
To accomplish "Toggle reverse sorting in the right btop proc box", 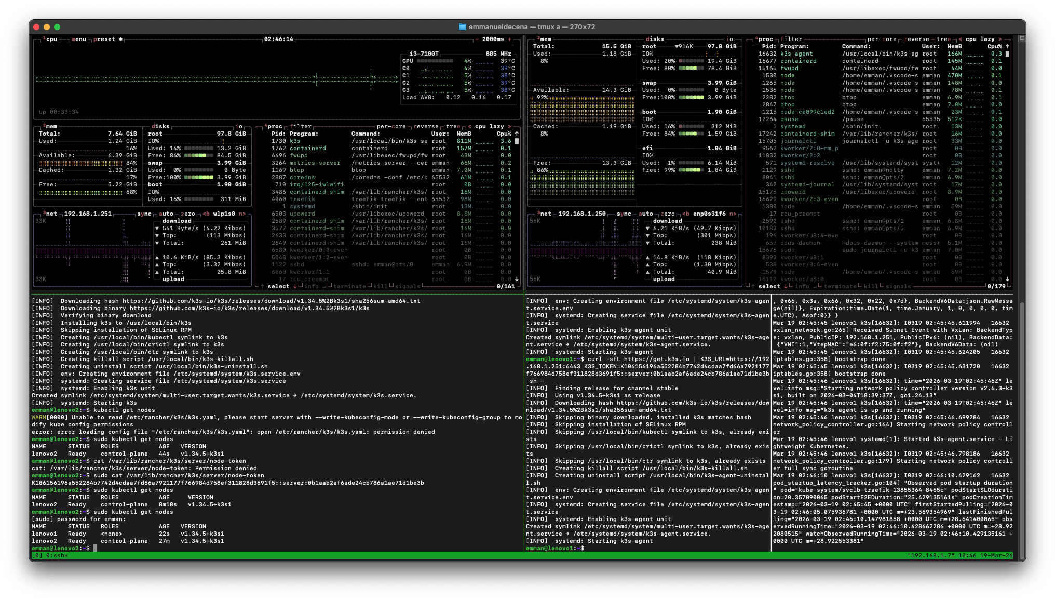I will point(916,39).
